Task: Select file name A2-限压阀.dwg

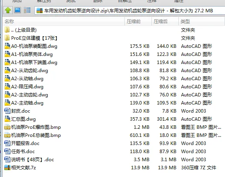Action: click(x=27, y=87)
